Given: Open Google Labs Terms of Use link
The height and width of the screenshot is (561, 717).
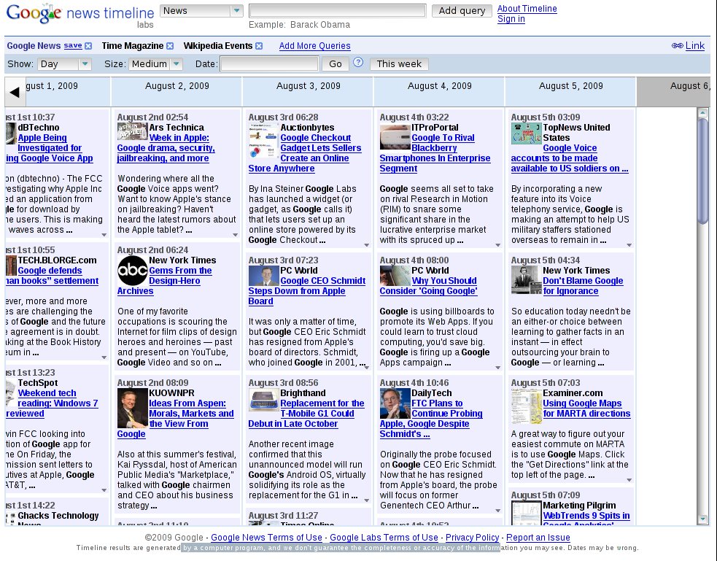Looking at the screenshot, I should [x=384, y=538].
